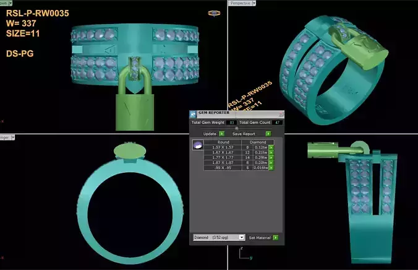Close the Gem Reporter window
The image size is (418, 270).
281,114
